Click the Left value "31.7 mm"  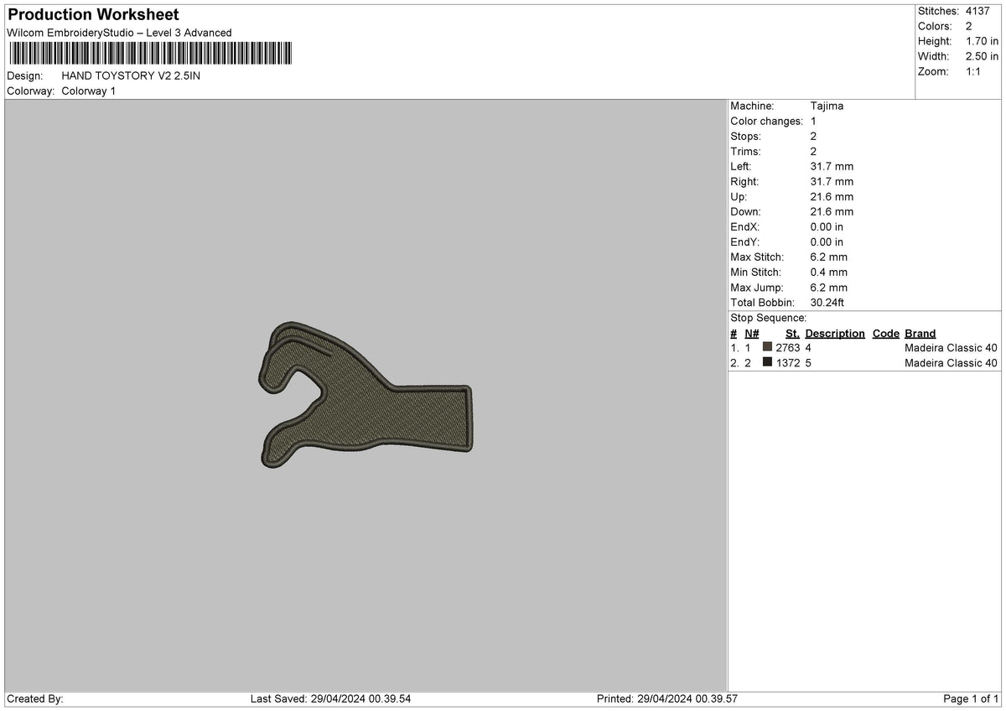832,166
